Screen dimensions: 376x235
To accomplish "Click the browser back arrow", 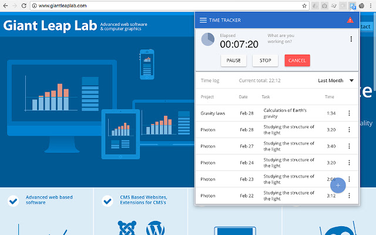I will click(5, 5).
